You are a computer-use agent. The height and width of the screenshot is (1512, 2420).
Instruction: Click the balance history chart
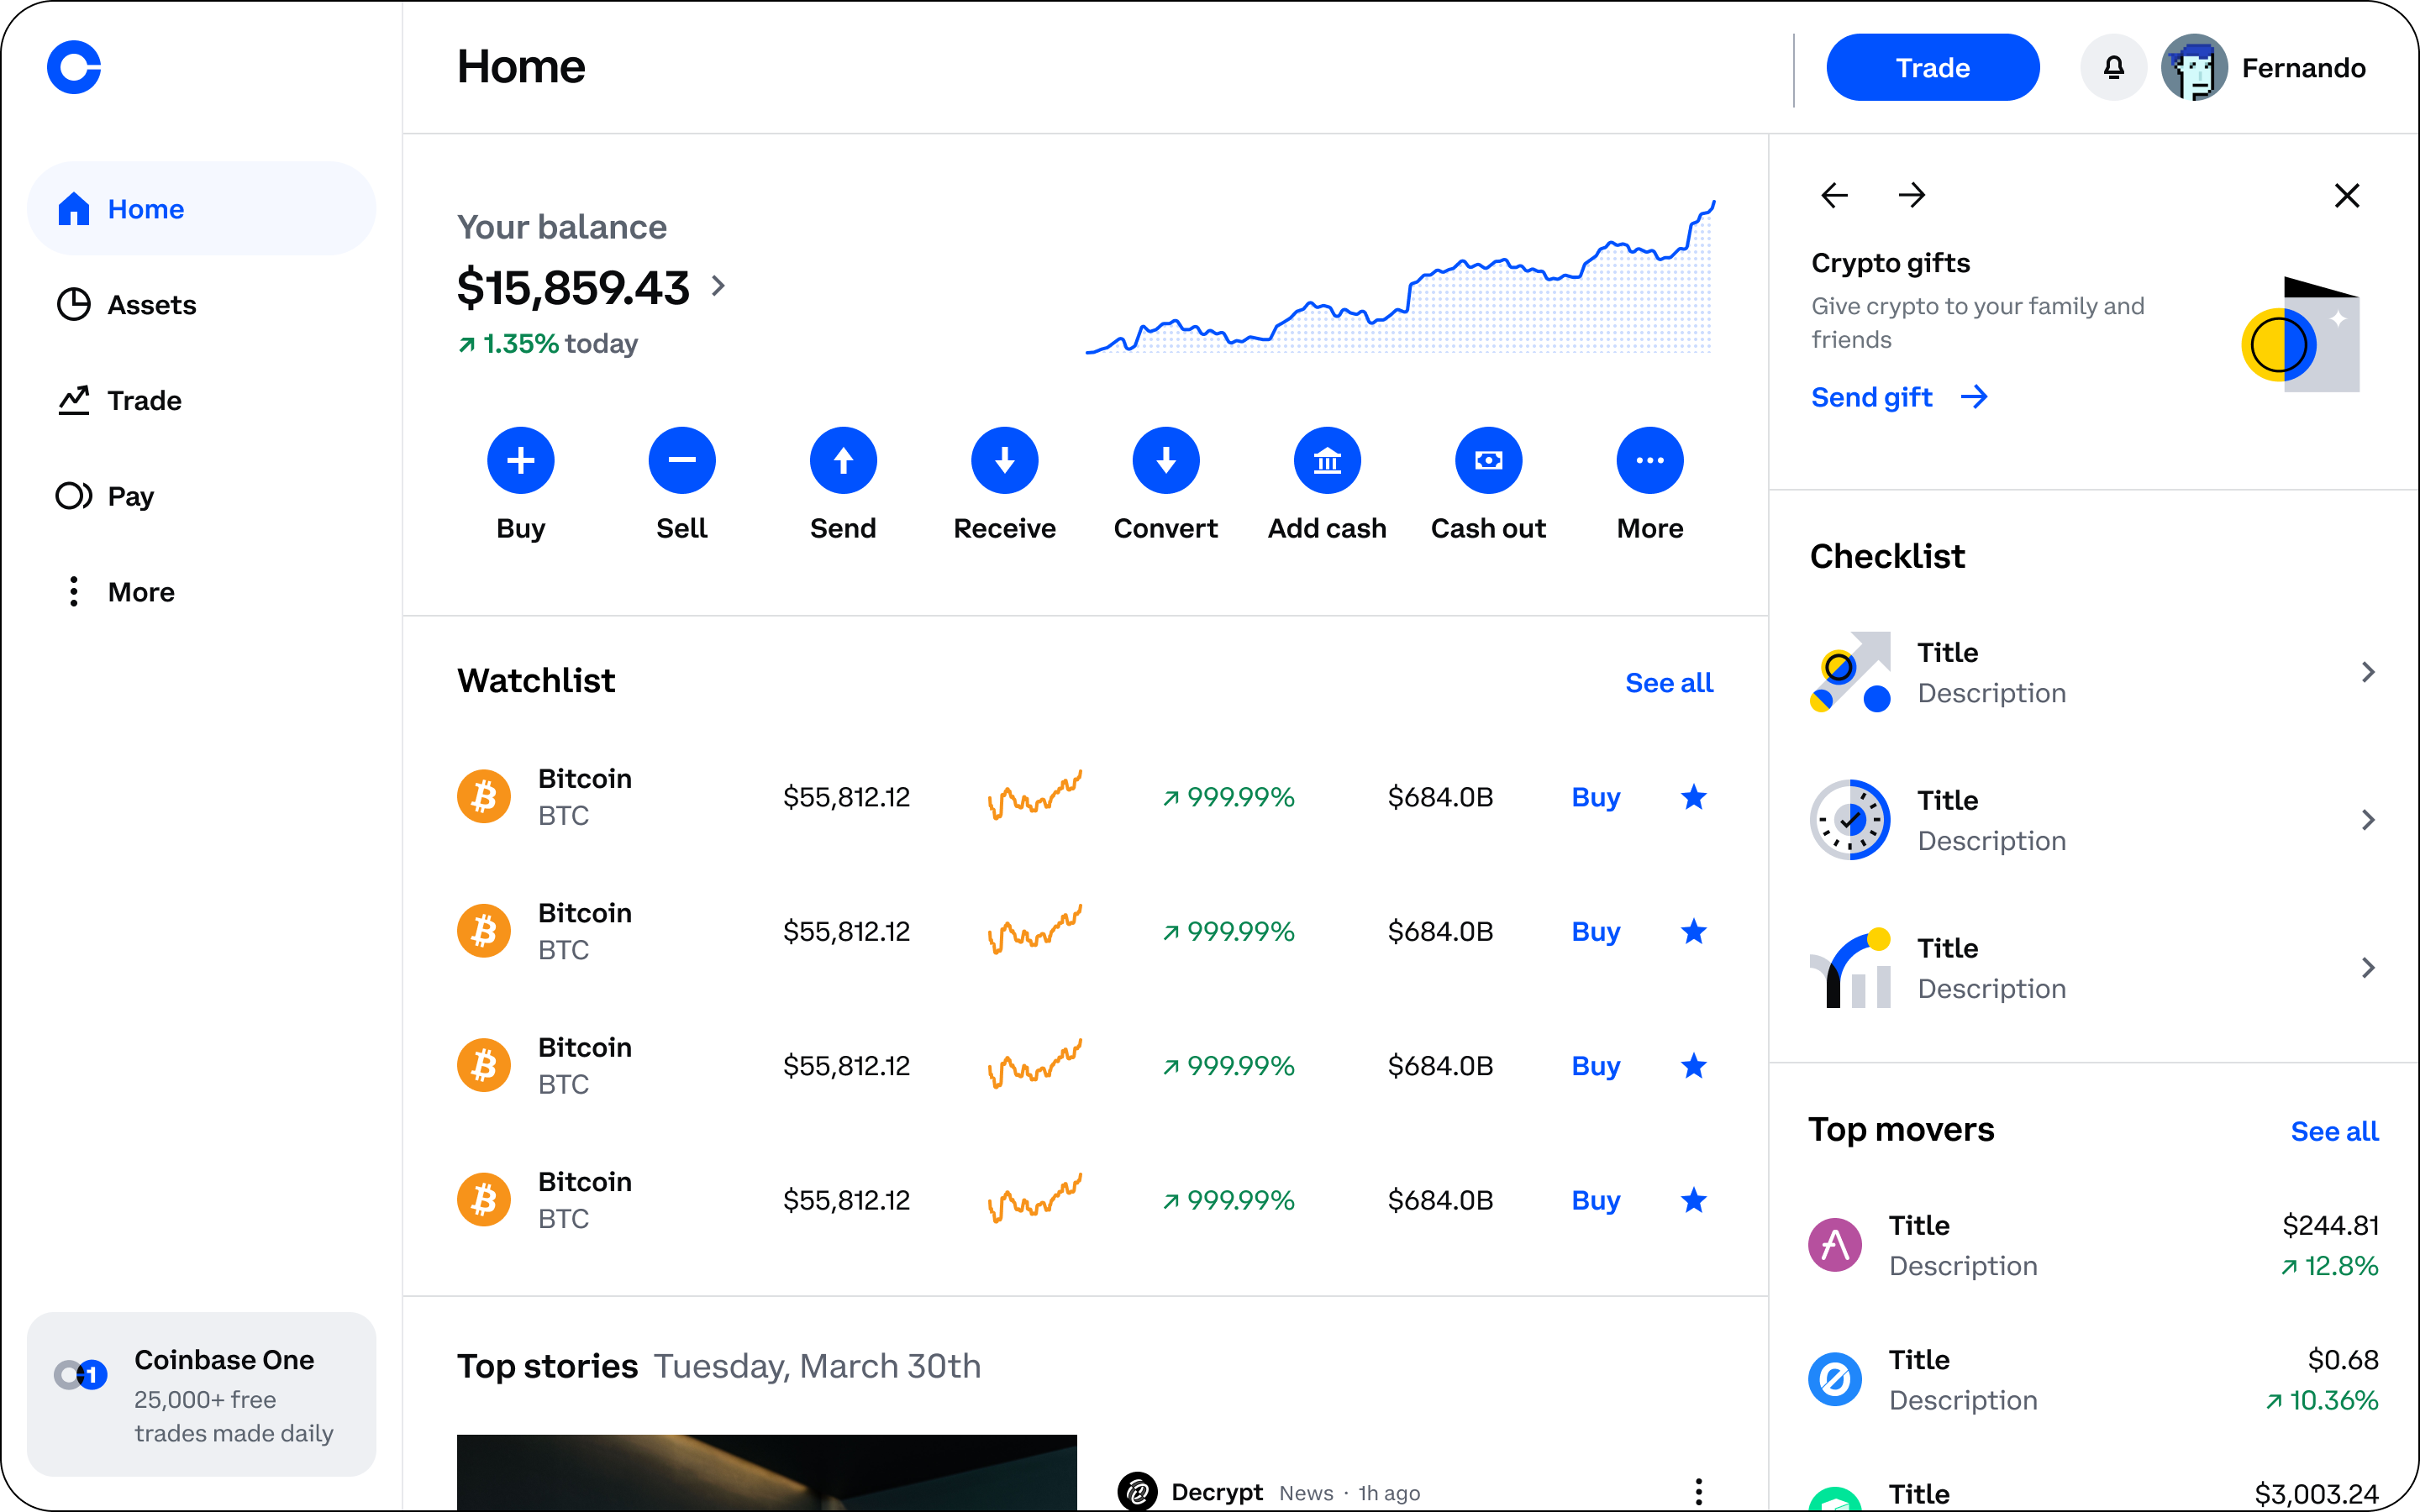[1400, 278]
